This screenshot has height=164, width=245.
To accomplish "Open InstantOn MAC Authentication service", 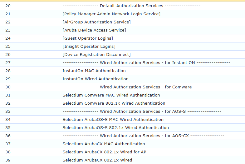I will (x=94, y=71).
